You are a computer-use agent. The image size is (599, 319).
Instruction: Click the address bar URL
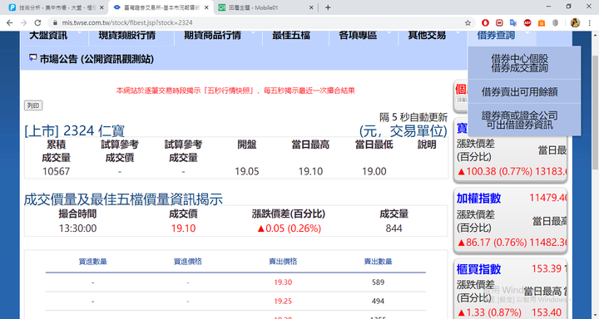coord(127,23)
